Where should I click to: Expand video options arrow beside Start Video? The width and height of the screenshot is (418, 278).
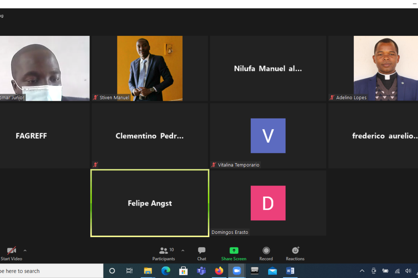point(25,250)
